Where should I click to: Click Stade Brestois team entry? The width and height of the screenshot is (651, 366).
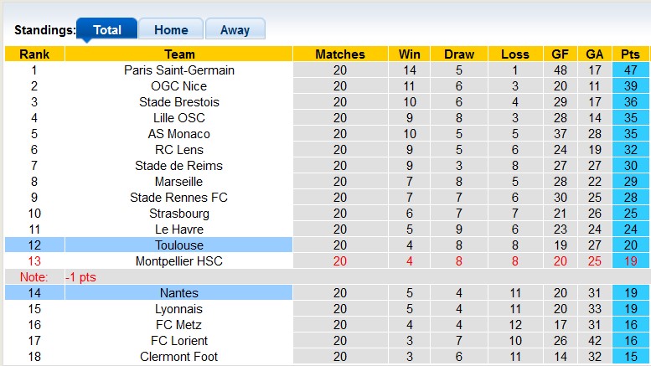click(179, 102)
